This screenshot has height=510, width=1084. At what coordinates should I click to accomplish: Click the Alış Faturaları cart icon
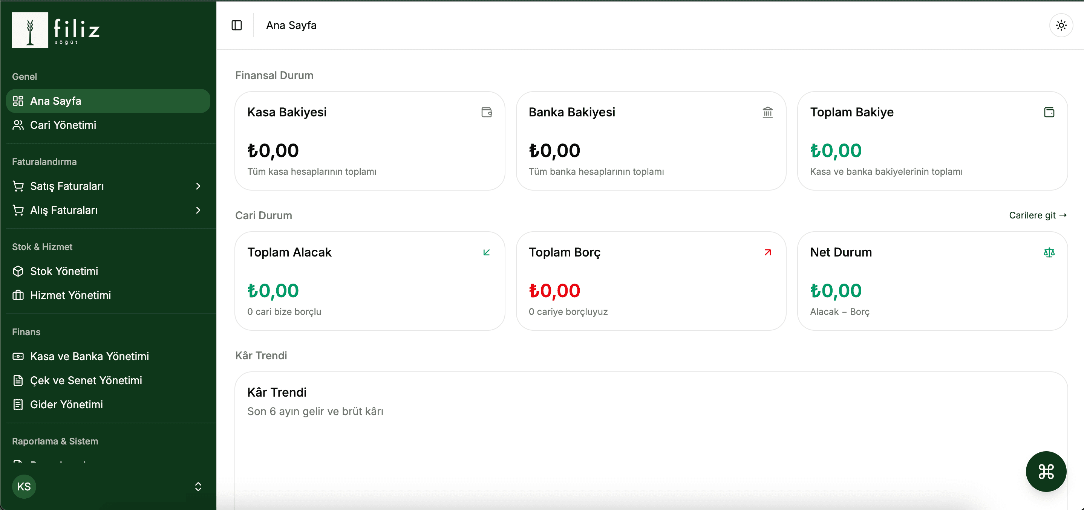18,210
